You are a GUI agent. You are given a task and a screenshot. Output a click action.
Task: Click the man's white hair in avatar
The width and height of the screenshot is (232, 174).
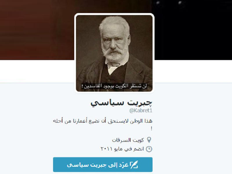pos(114,24)
